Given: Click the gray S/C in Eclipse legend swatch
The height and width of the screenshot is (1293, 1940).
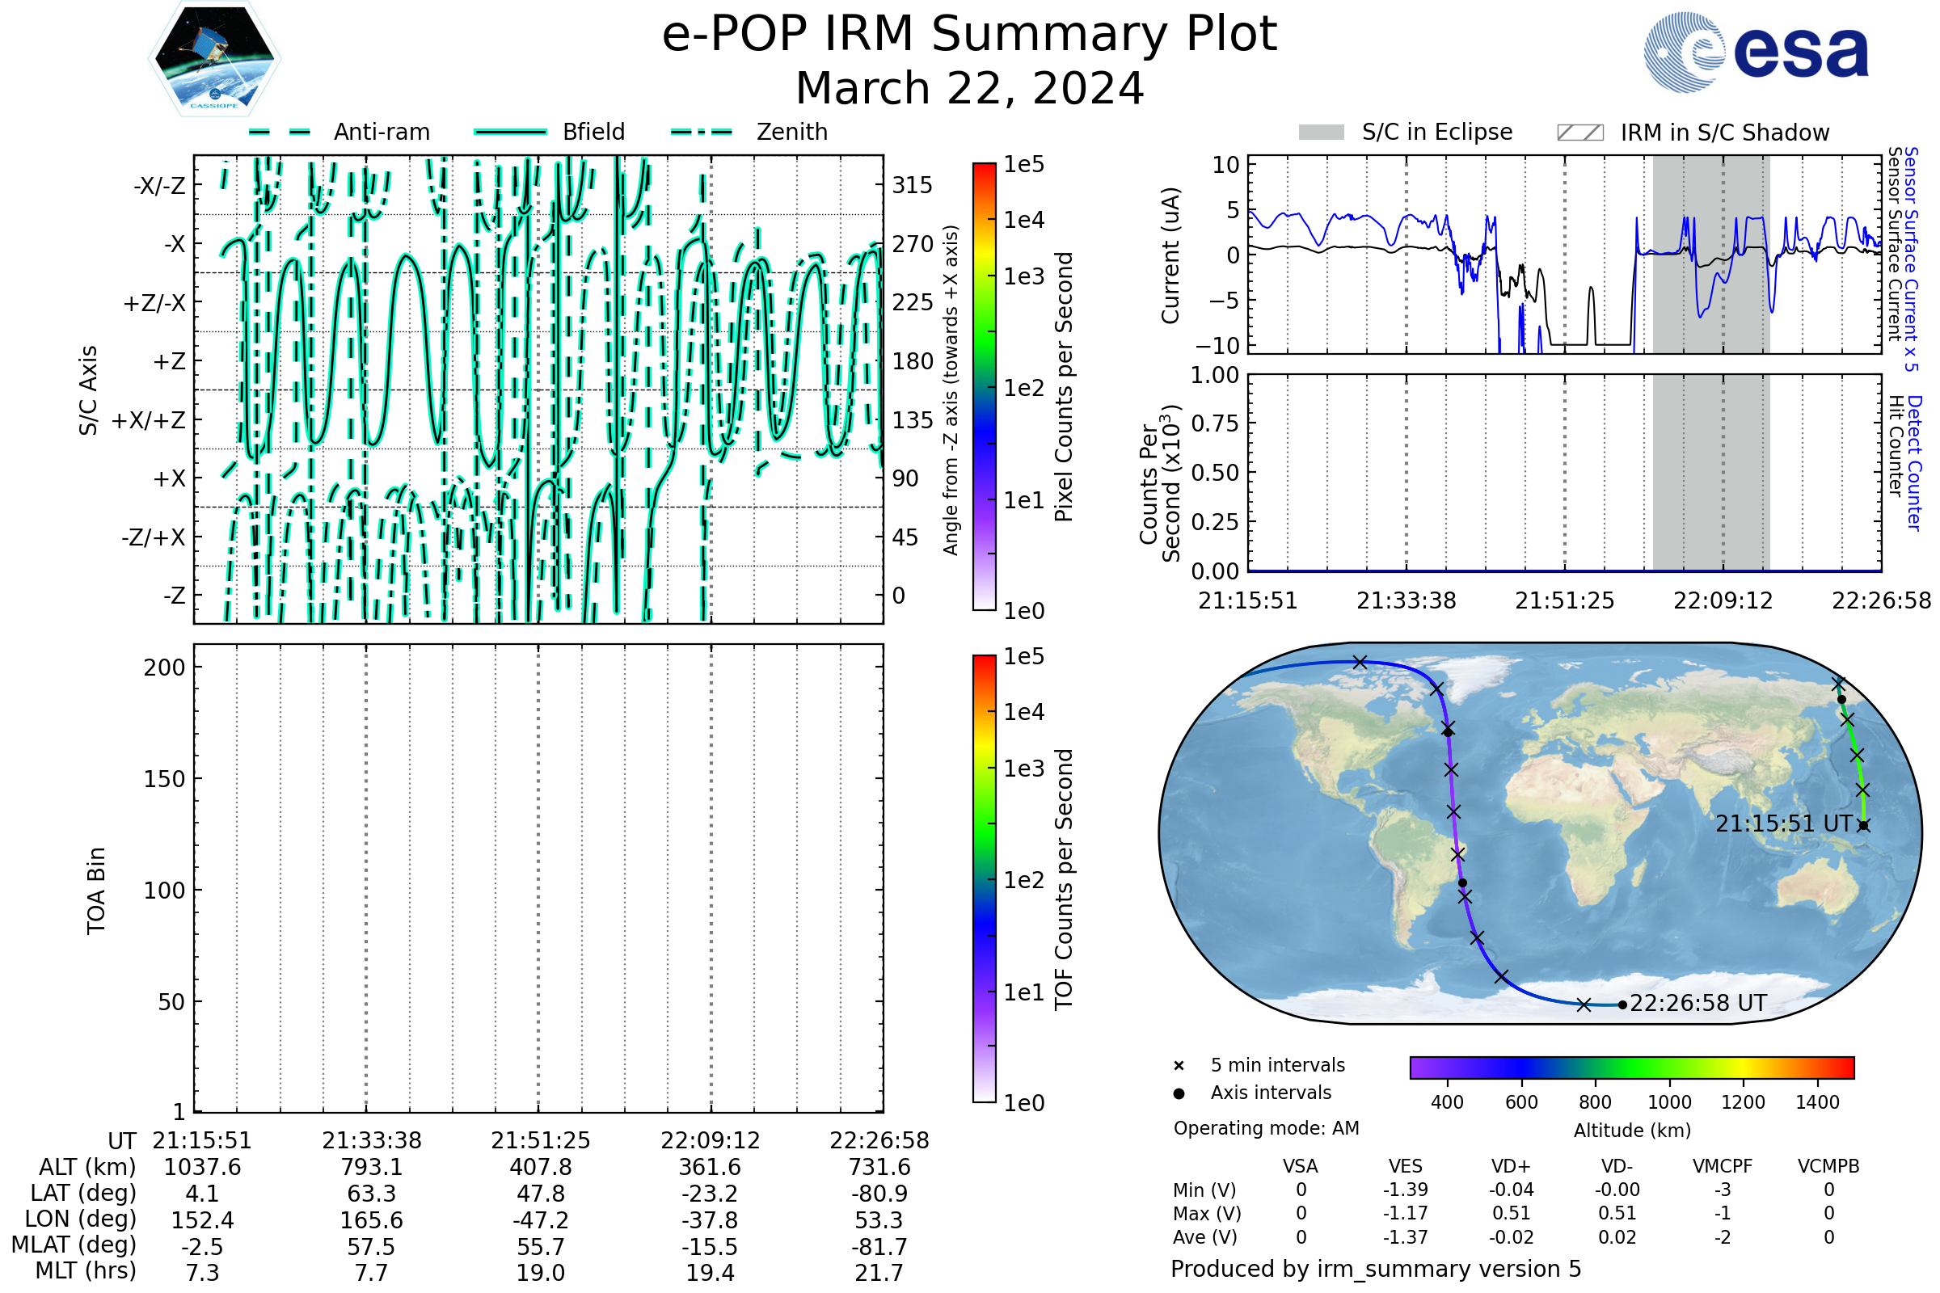Looking at the screenshot, I should (1322, 133).
